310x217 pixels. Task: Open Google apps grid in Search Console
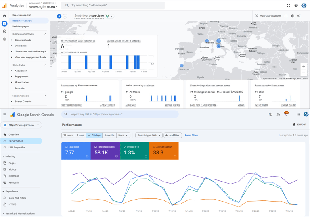pos(298,114)
